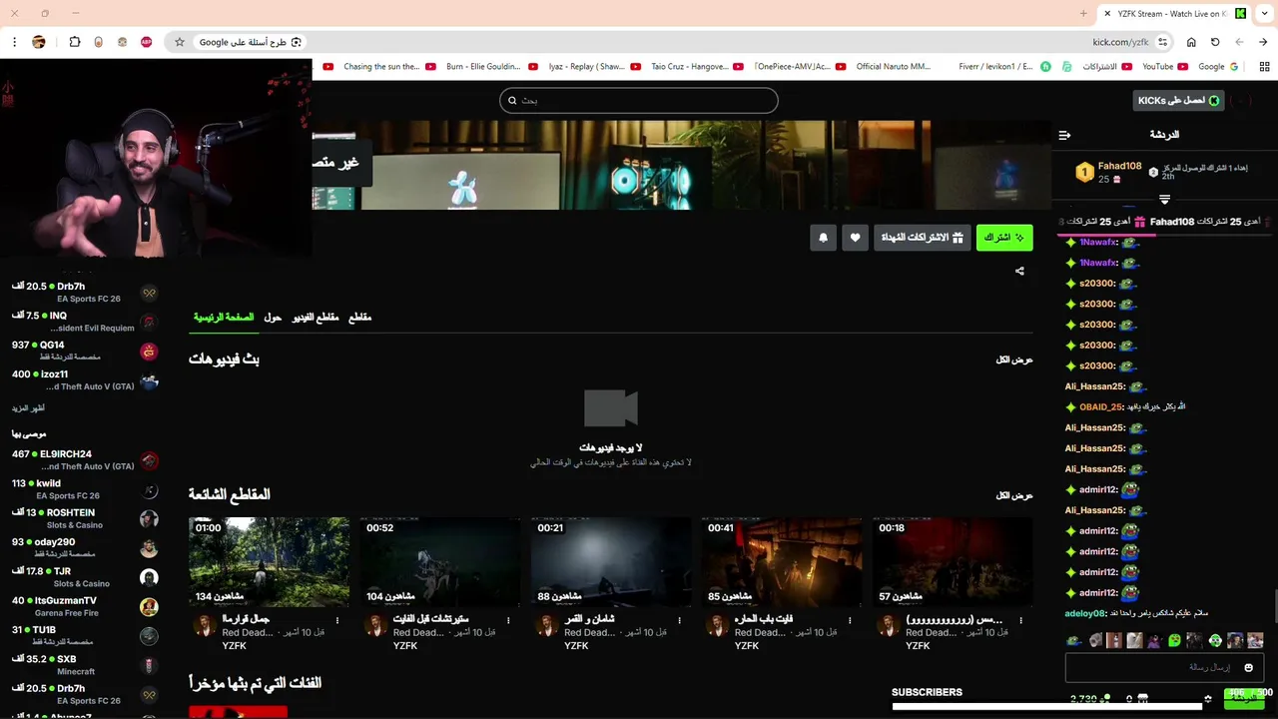Open the kwiild recommended channel
The width and height of the screenshot is (1278, 719).
[x=85, y=489]
